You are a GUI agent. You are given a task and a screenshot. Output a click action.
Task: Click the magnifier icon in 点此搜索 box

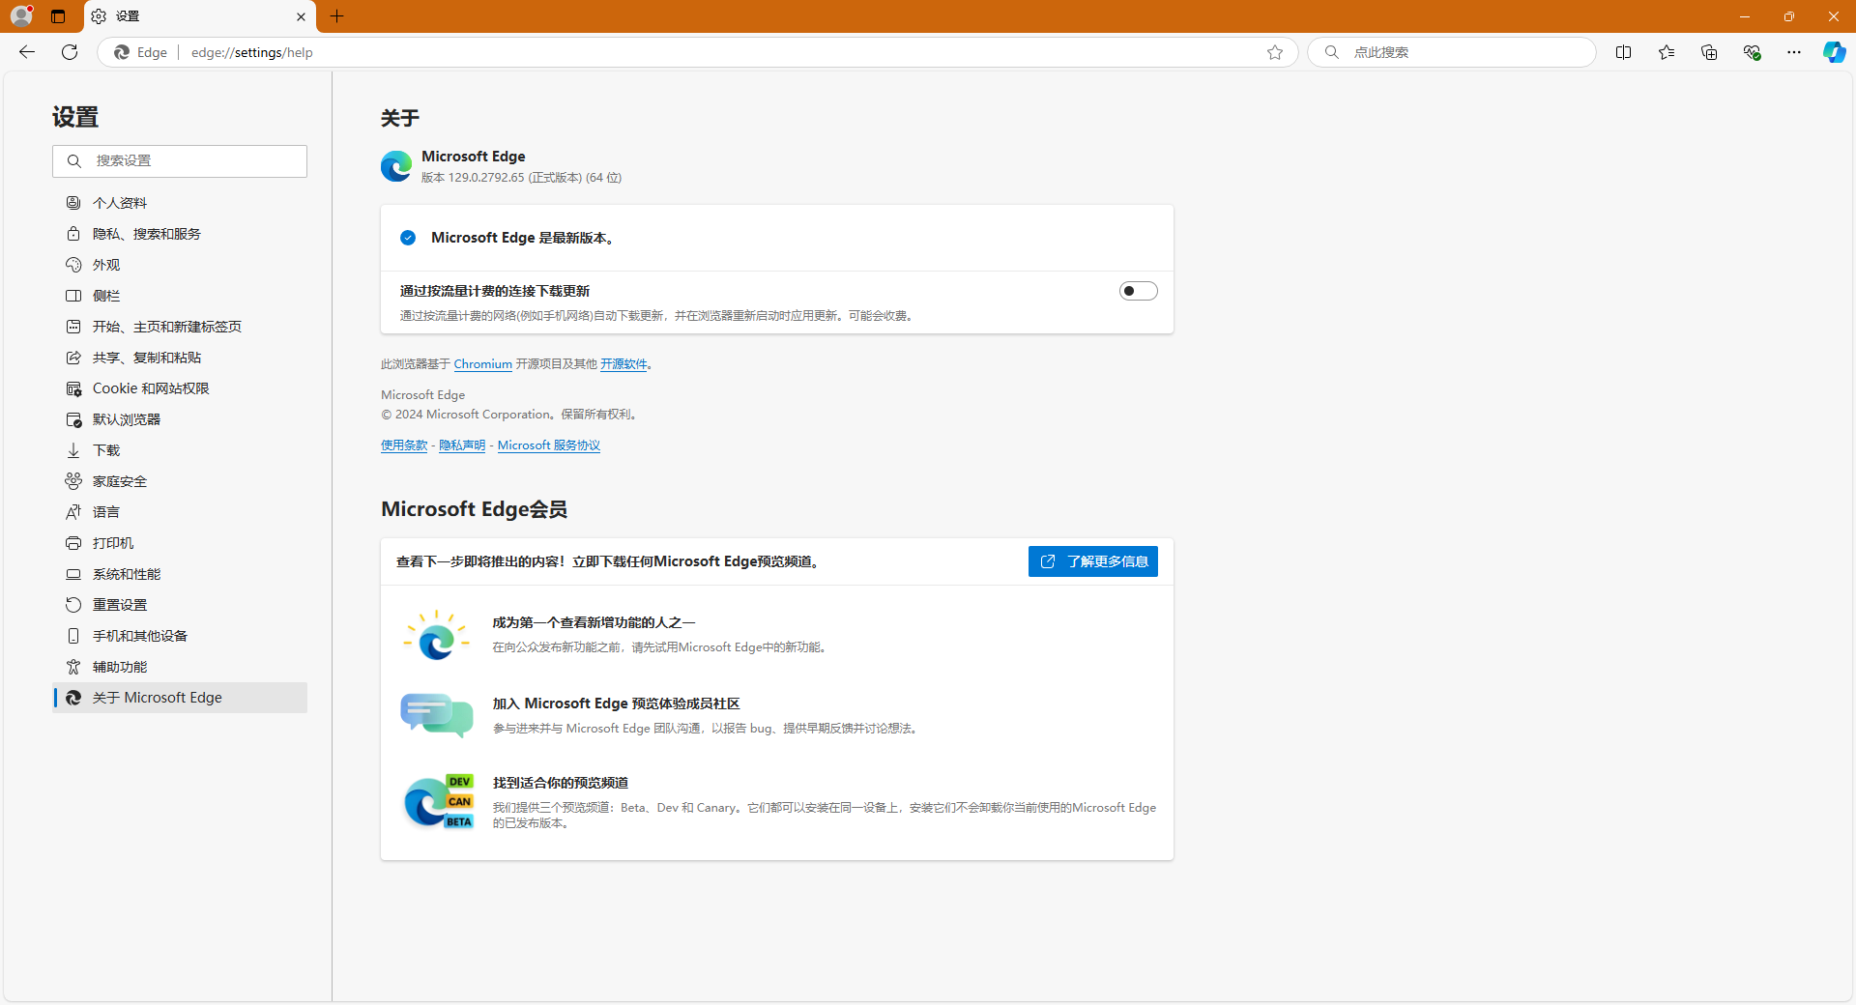(x=1332, y=52)
